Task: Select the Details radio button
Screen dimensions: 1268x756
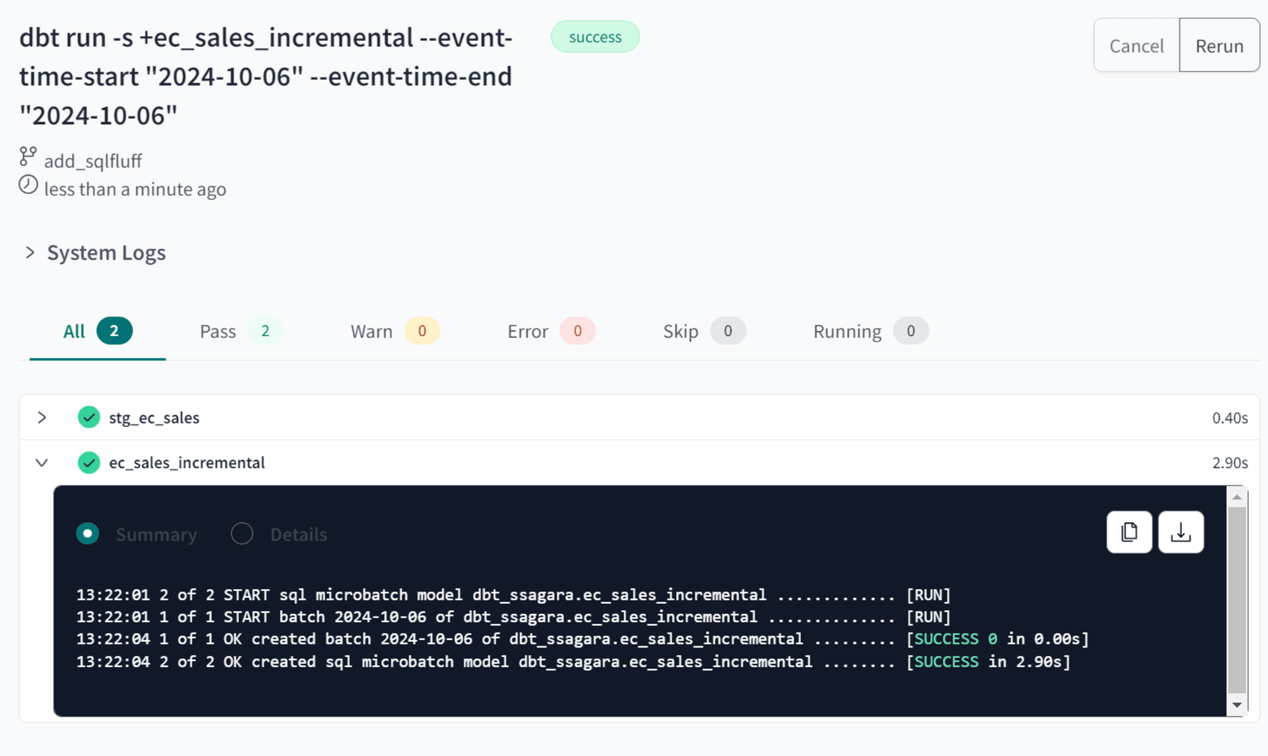Action: click(242, 533)
